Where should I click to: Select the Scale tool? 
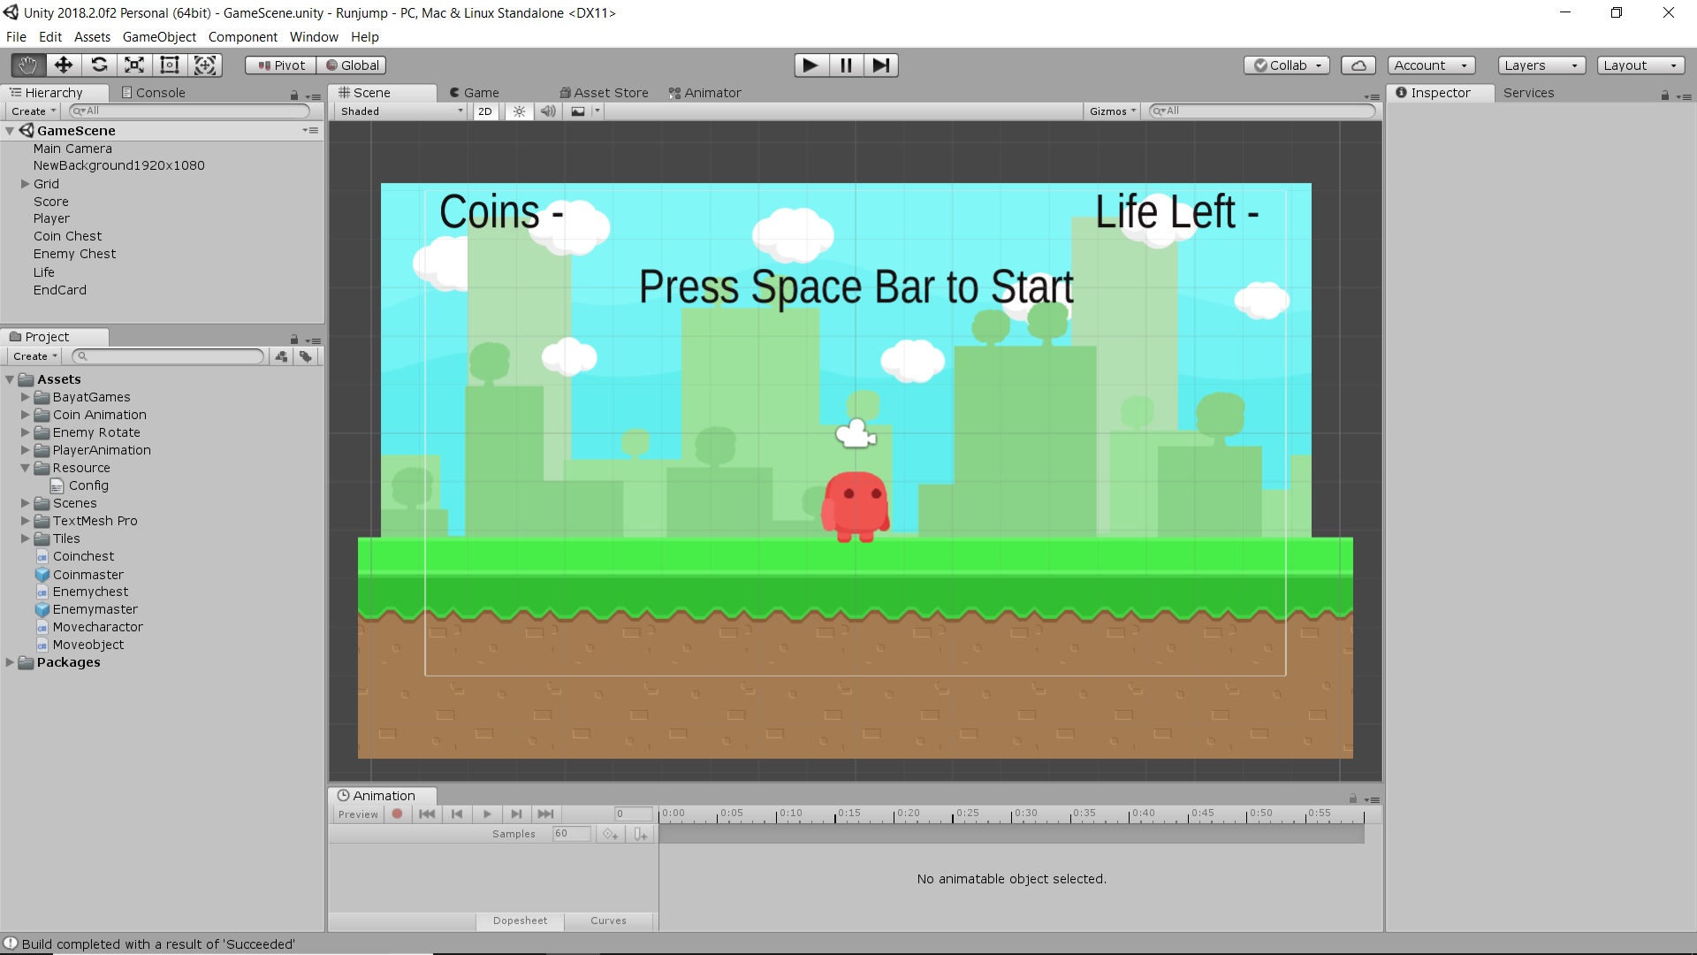click(x=134, y=65)
